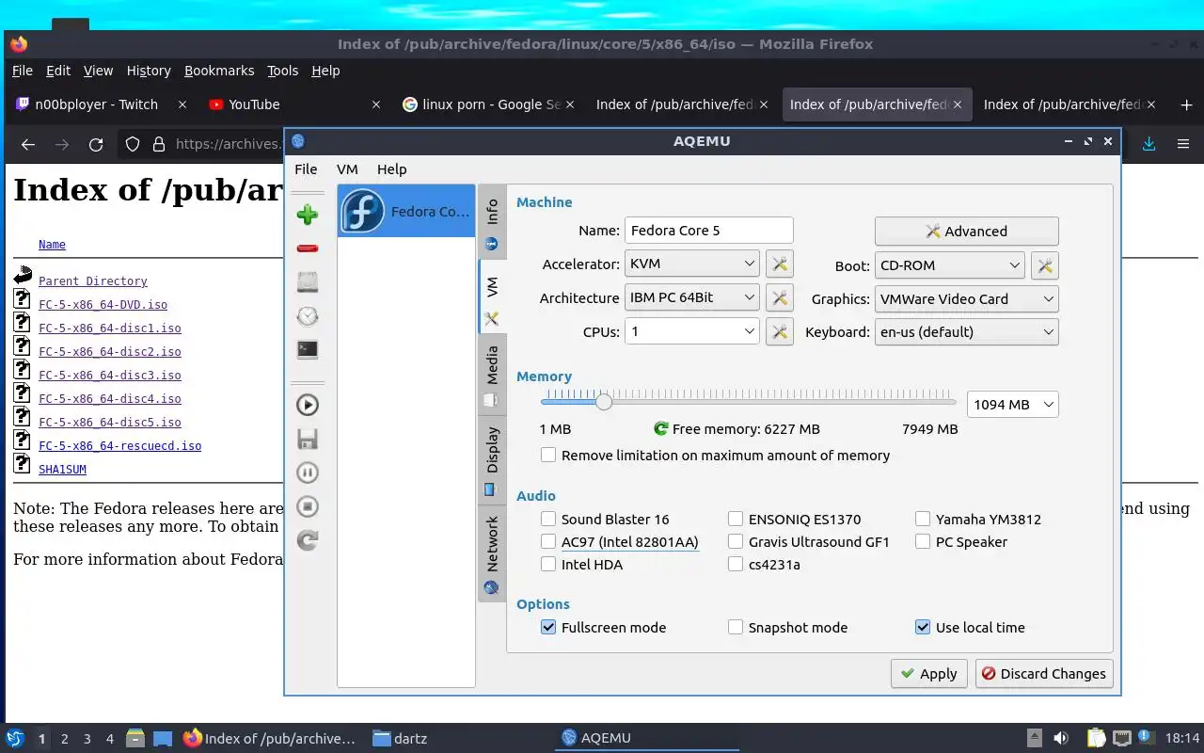
Task: Click Firefox back arrow
Action: click(x=28, y=144)
